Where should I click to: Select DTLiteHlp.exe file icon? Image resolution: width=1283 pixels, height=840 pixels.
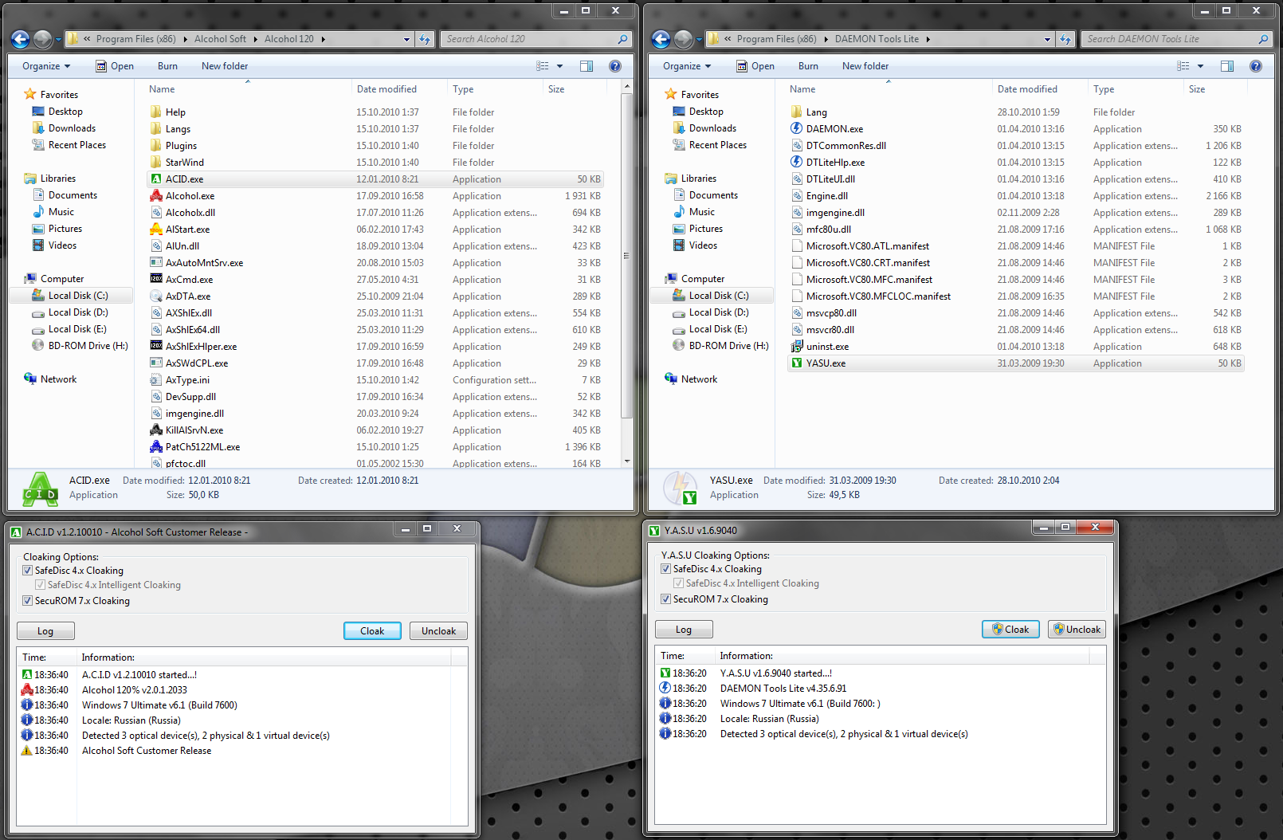coord(797,163)
